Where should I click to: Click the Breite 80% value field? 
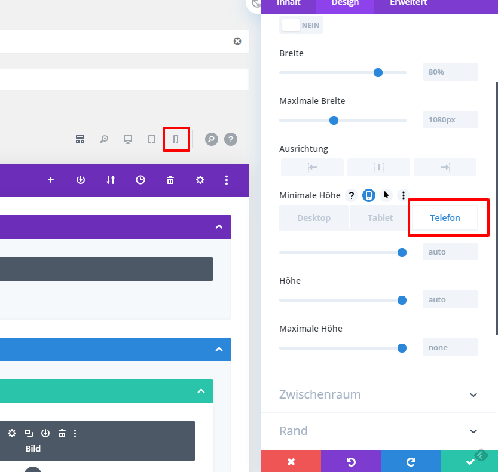(x=450, y=72)
